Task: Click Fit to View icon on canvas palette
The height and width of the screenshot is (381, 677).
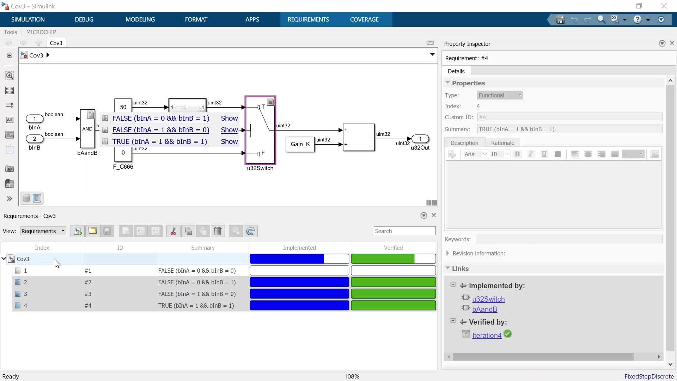Action: [10, 91]
